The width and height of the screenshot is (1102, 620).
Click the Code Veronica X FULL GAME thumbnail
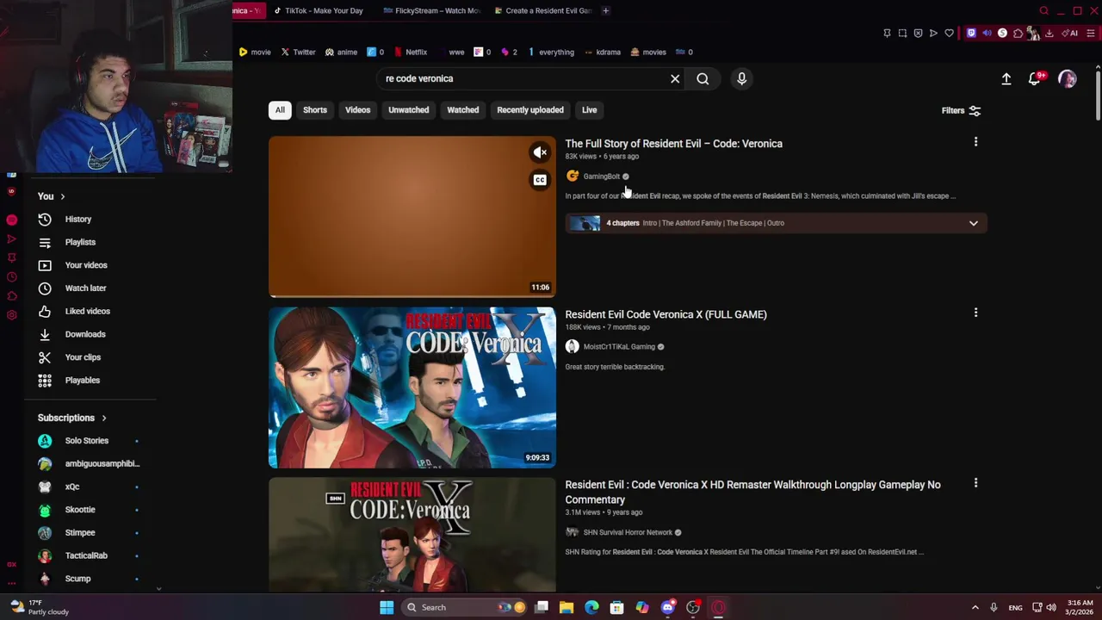[412, 387]
